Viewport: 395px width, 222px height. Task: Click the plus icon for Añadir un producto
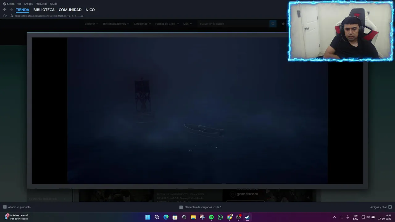(x=5, y=207)
